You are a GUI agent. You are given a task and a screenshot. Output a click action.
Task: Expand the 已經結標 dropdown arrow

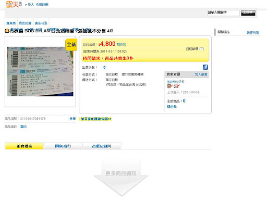[x=202, y=49]
